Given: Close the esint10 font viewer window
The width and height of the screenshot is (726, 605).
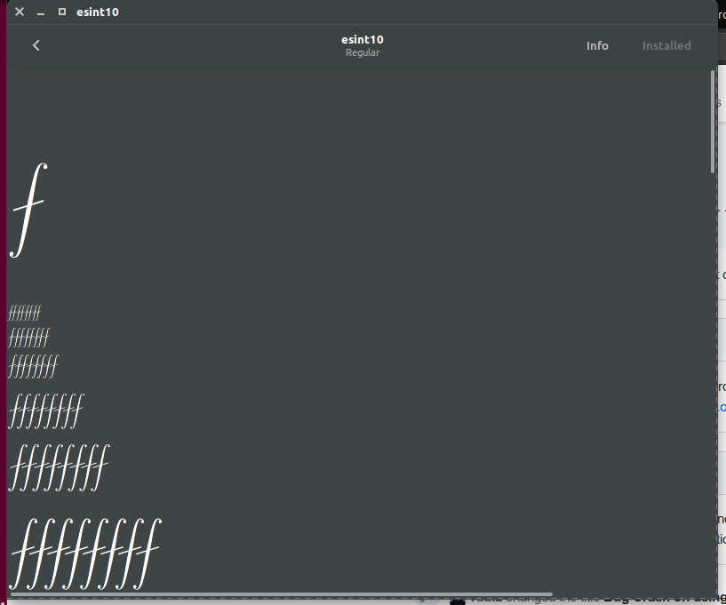Looking at the screenshot, I should tap(20, 12).
